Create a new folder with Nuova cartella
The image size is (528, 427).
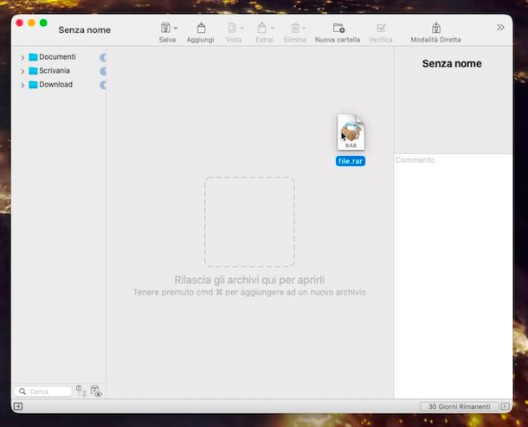point(338,28)
